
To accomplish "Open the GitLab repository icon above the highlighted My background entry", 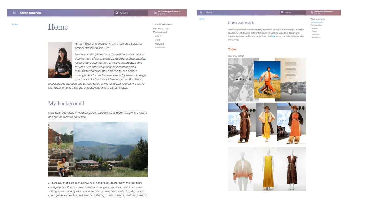I will (312, 12).
